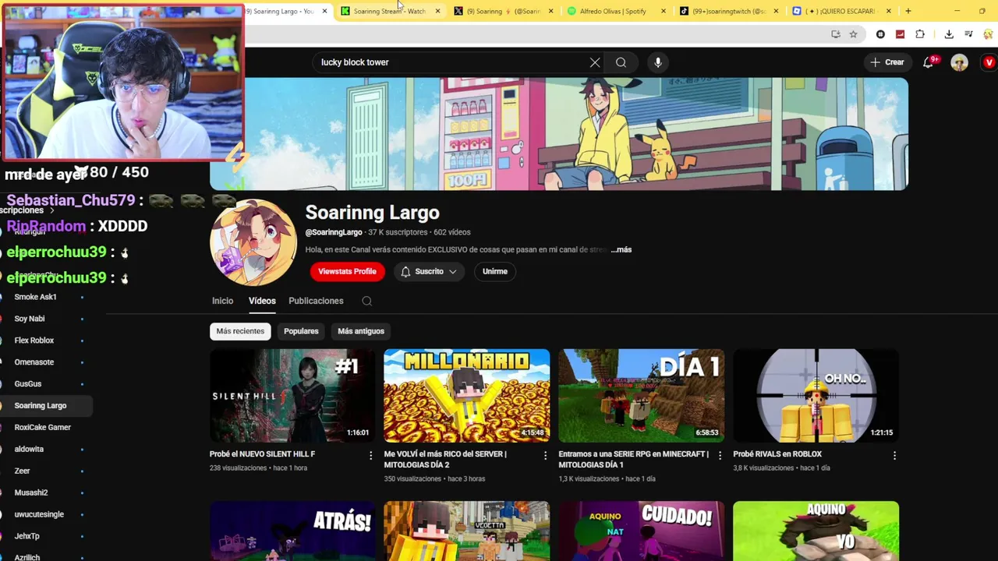Close the soarinngtwitch TikTok tab
This screenshot has width=998, height=561.
[x=776, y=11]
